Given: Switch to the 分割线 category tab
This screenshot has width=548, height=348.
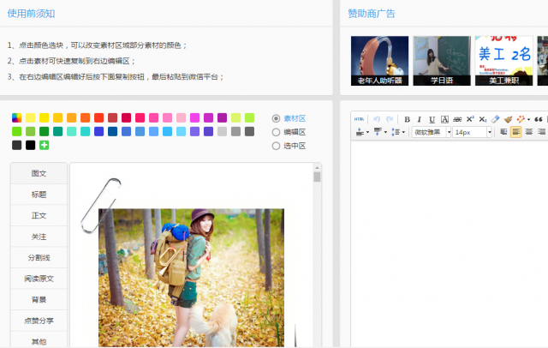Looking at the screenshot, I should [39, 257].
